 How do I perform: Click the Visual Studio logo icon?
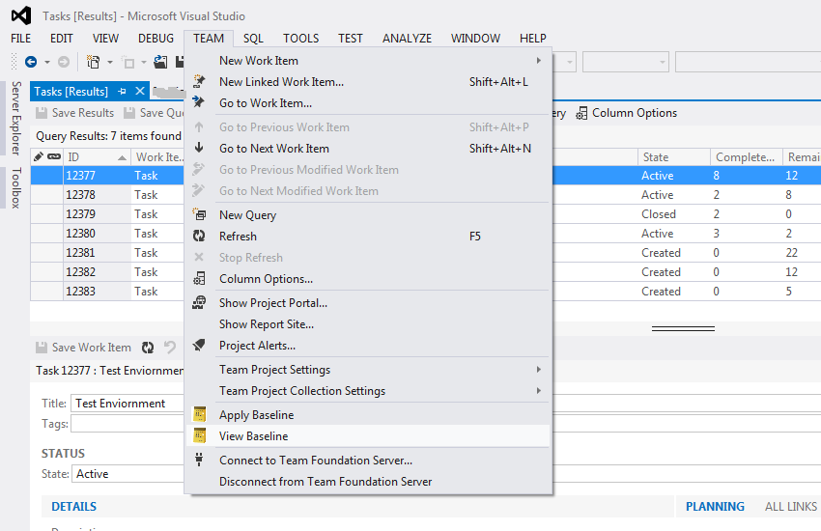coord(21,15)
